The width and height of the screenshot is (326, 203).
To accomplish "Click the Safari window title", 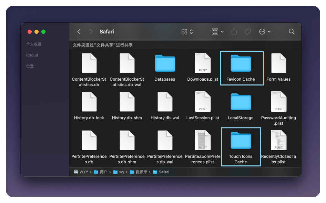I will pyautogui.click(x=107, y=32).
